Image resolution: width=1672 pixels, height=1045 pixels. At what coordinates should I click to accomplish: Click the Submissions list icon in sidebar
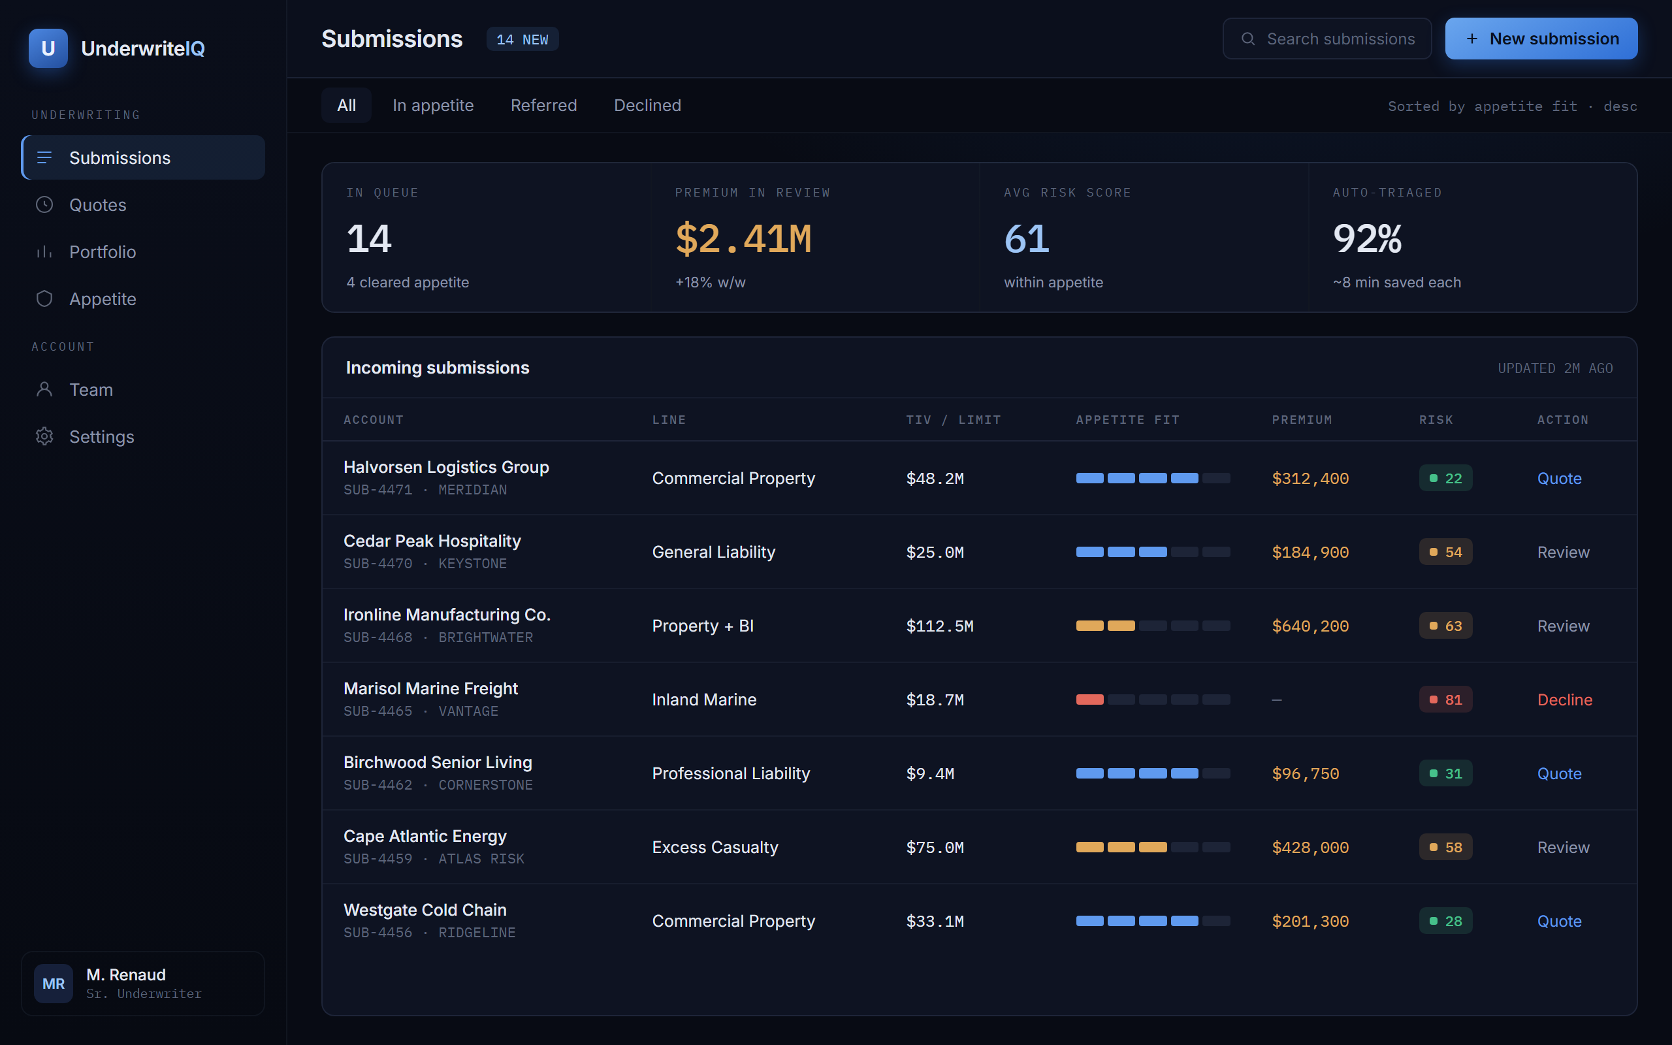click(44, 157)
